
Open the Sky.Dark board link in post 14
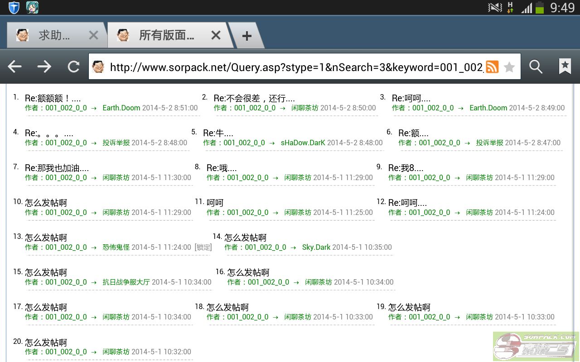[316, 247]
